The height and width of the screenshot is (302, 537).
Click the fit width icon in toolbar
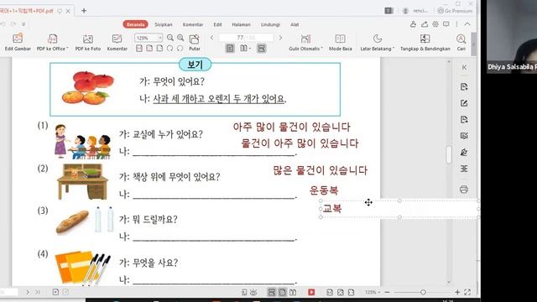[x=159, y=49]
